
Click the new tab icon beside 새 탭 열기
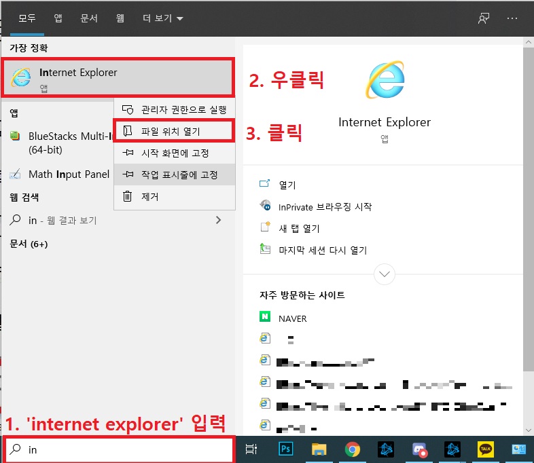pos(265,227)
